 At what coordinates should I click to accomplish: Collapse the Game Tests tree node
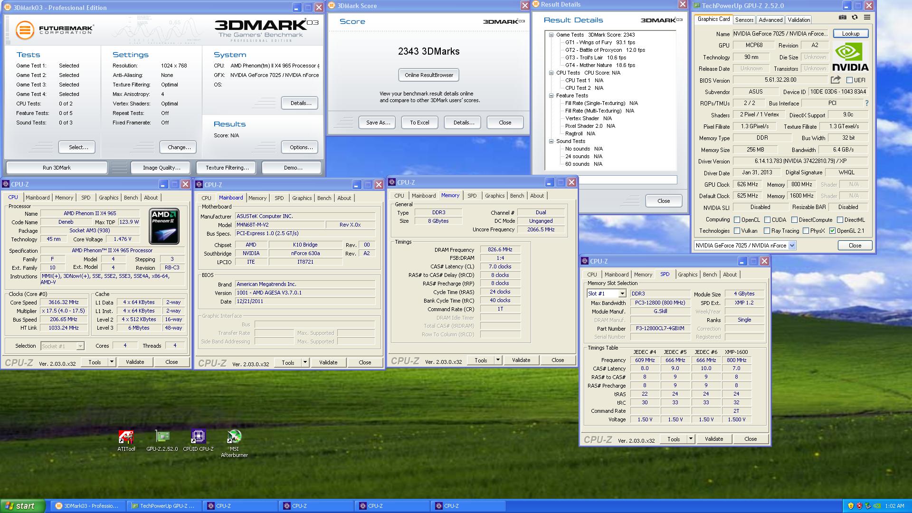[x=551, y=35]
